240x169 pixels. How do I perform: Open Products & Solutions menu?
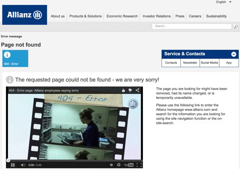point(85,16)
